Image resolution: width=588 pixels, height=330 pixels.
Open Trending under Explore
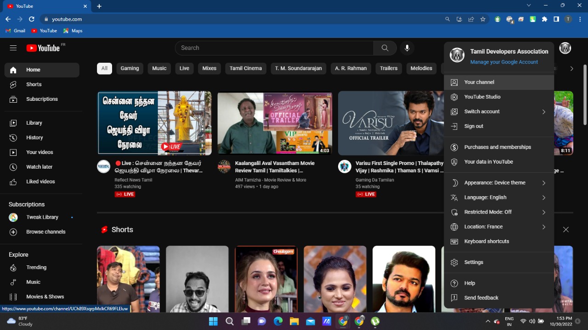pyautogui.click(x=42, y=267)
